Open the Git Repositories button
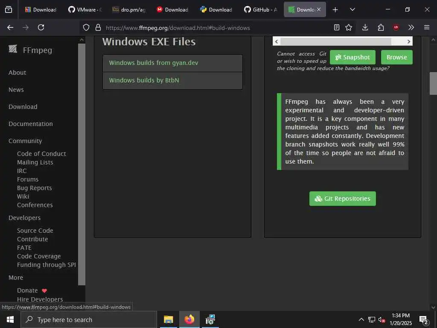Screen dimensions: 437x328 (x=343, y=199)
